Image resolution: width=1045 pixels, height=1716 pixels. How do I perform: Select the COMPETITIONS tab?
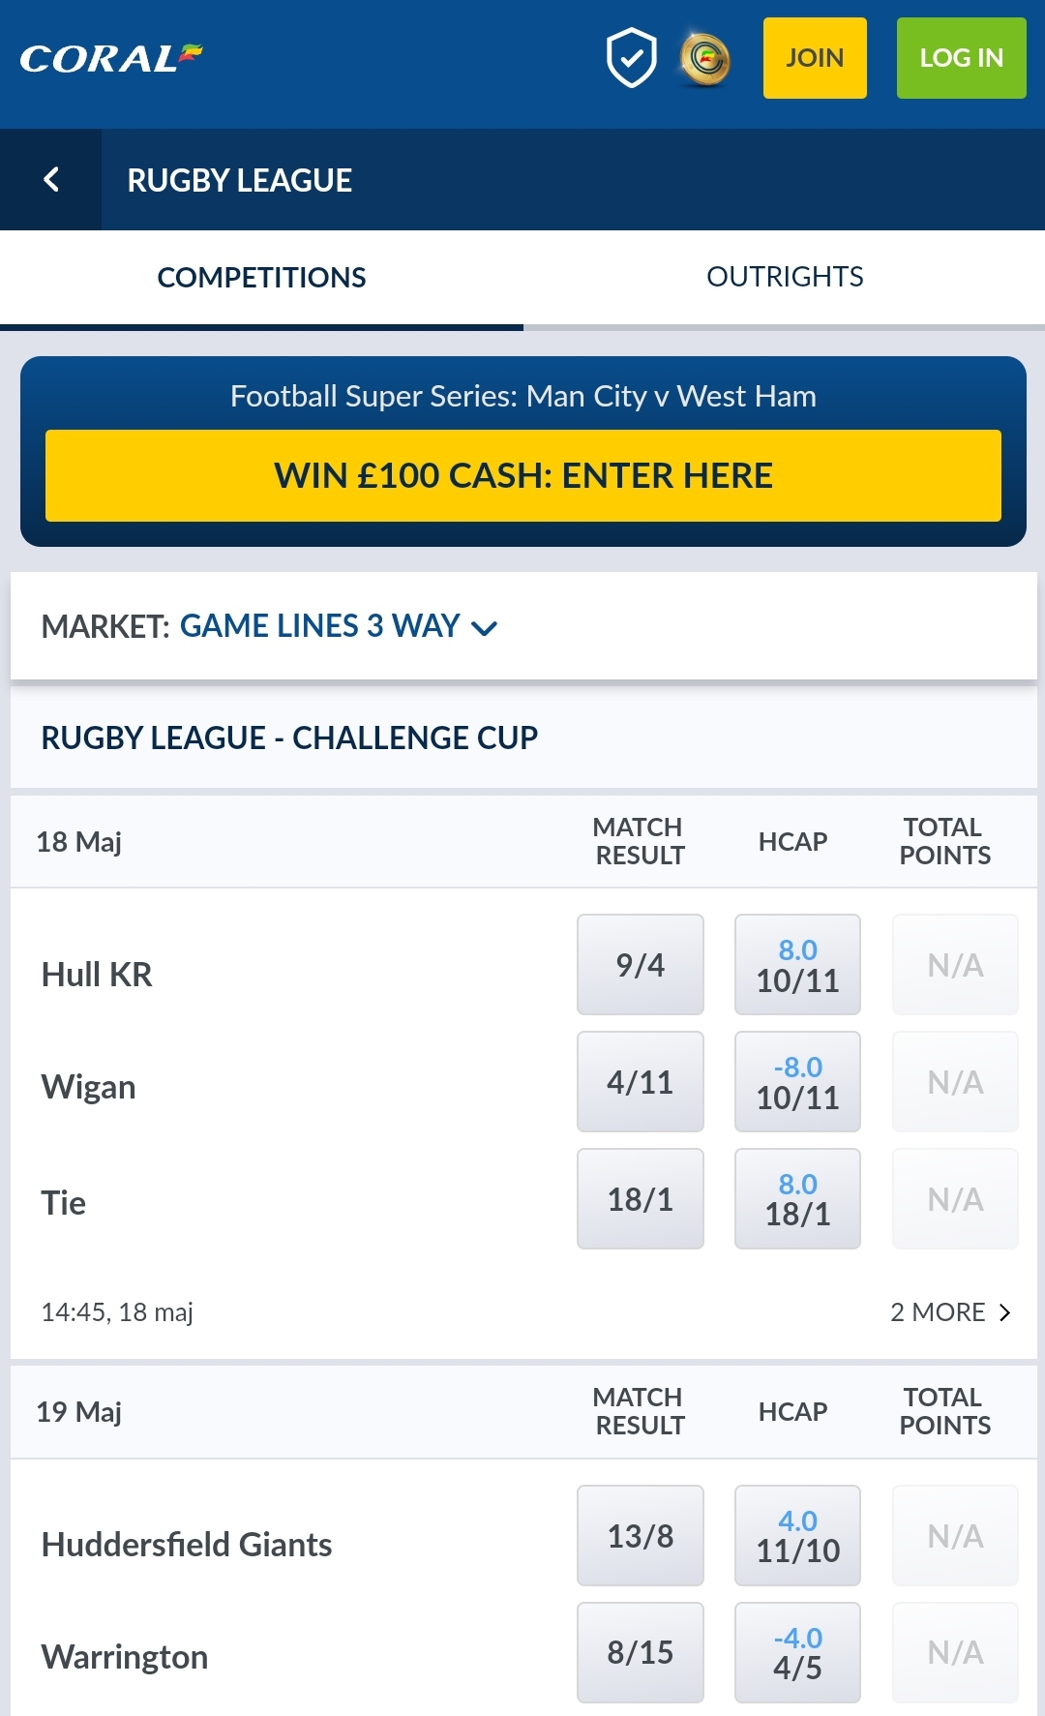261,277
